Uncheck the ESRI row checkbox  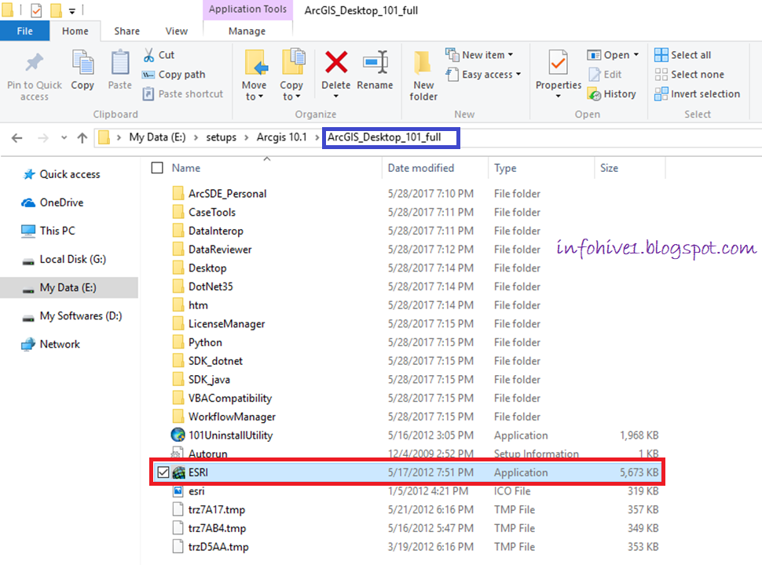163,472
